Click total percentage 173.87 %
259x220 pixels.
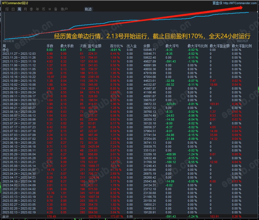click(x=117, y=216)
